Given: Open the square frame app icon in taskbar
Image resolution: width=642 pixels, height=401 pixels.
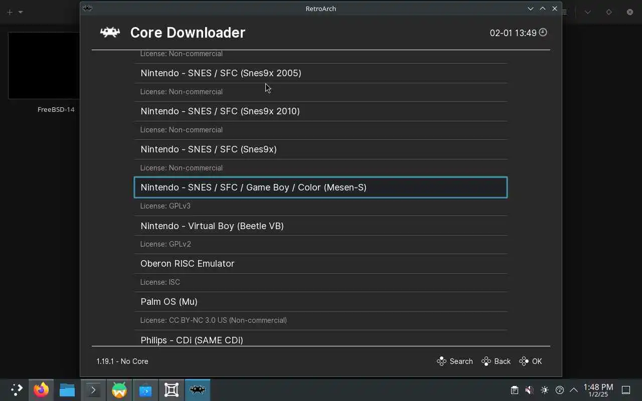Looking at the screenshot, I should 172,389.
